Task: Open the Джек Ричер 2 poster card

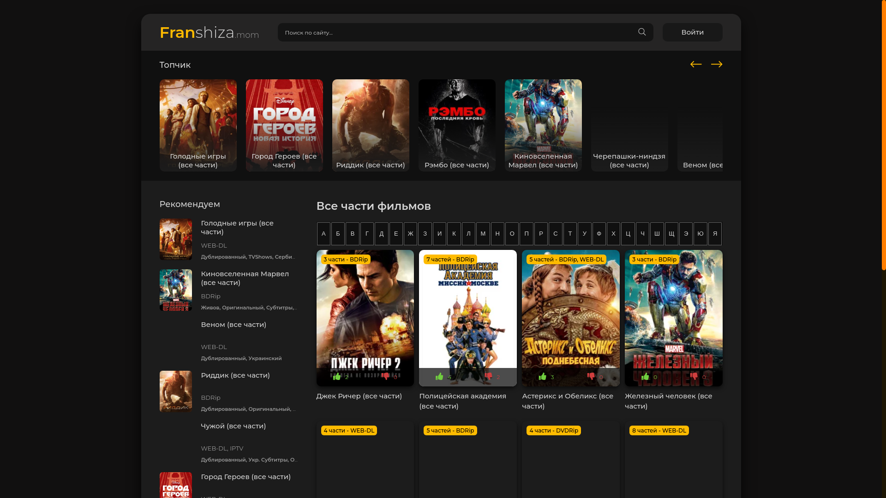Action: click(x=365, y=318)
